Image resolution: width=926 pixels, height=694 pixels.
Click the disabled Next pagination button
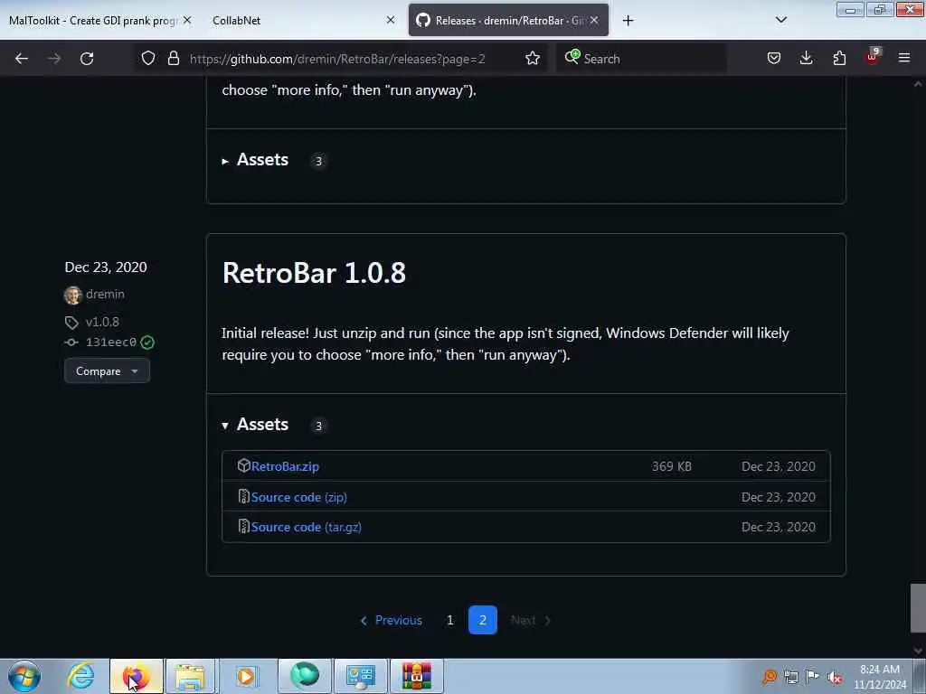(530, 620)
